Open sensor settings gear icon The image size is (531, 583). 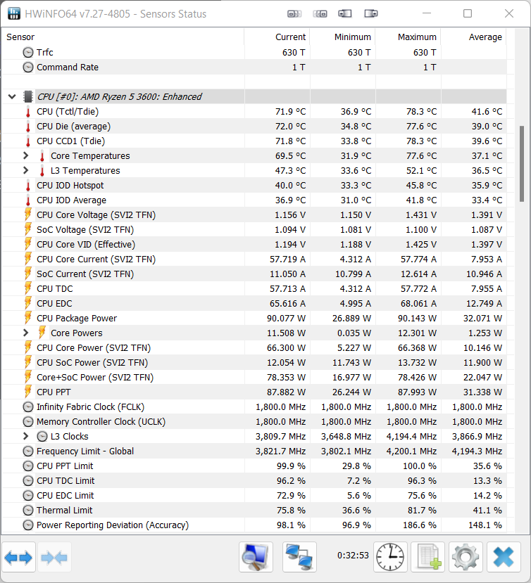(x=466, y=558)
